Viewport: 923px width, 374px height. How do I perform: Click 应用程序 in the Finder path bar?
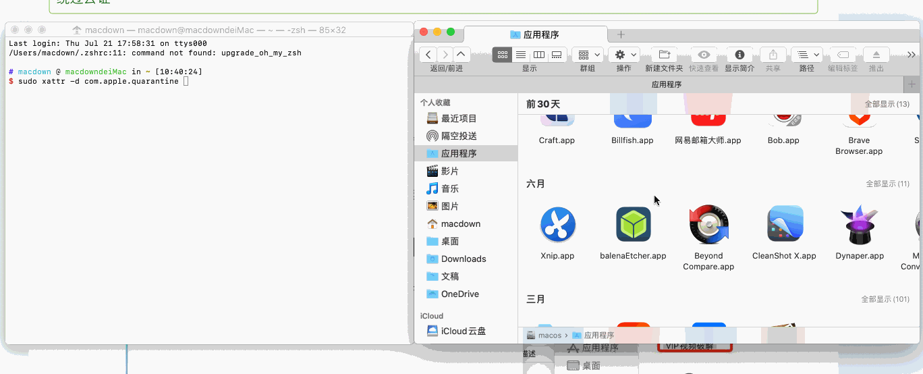(x=593, y=335)
